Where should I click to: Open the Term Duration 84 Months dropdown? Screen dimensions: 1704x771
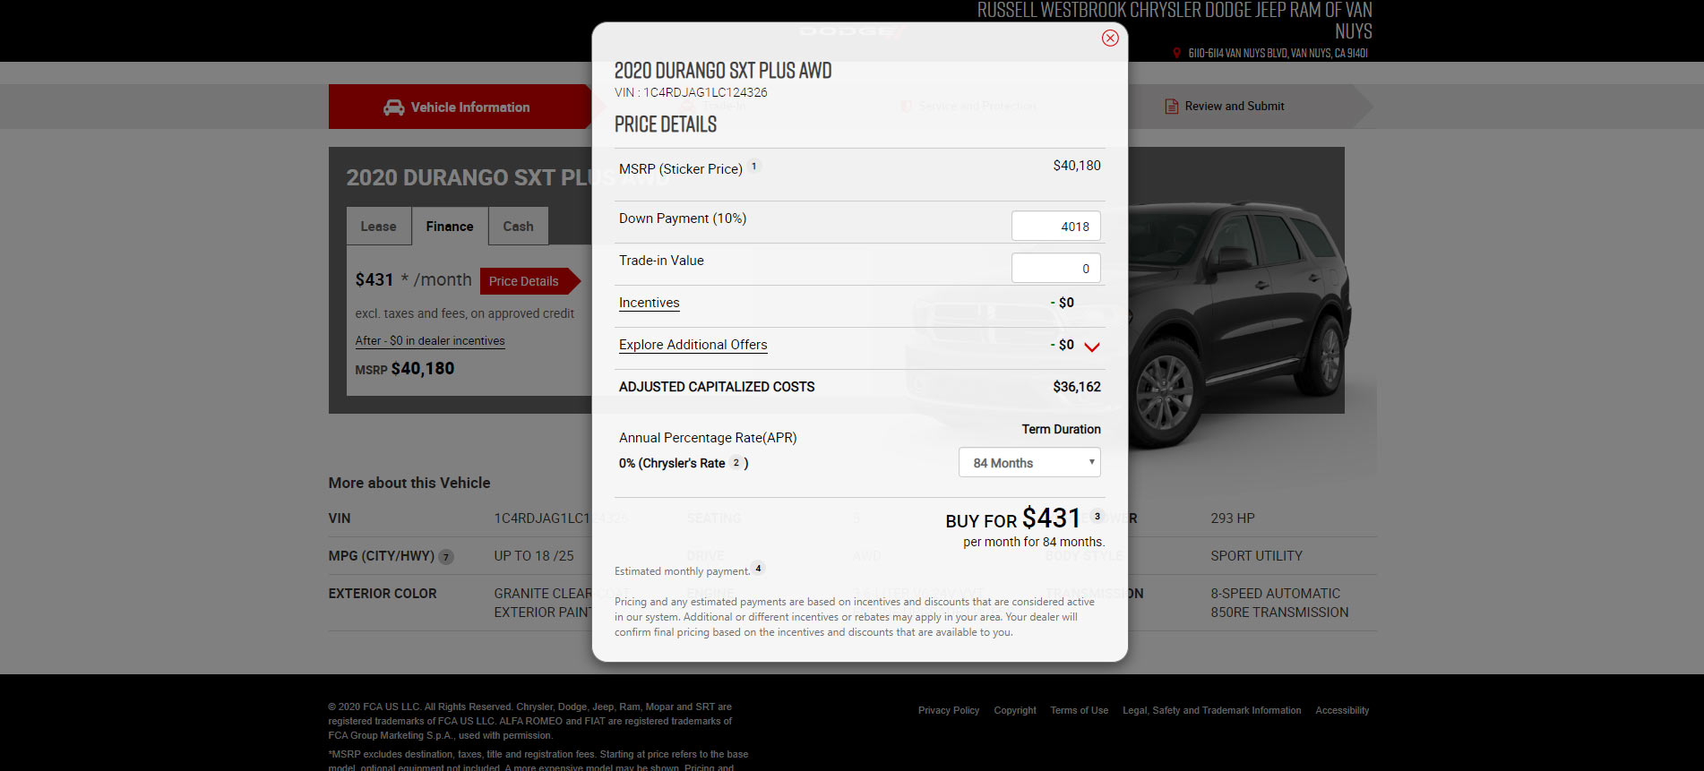[x=1029, y=463]
